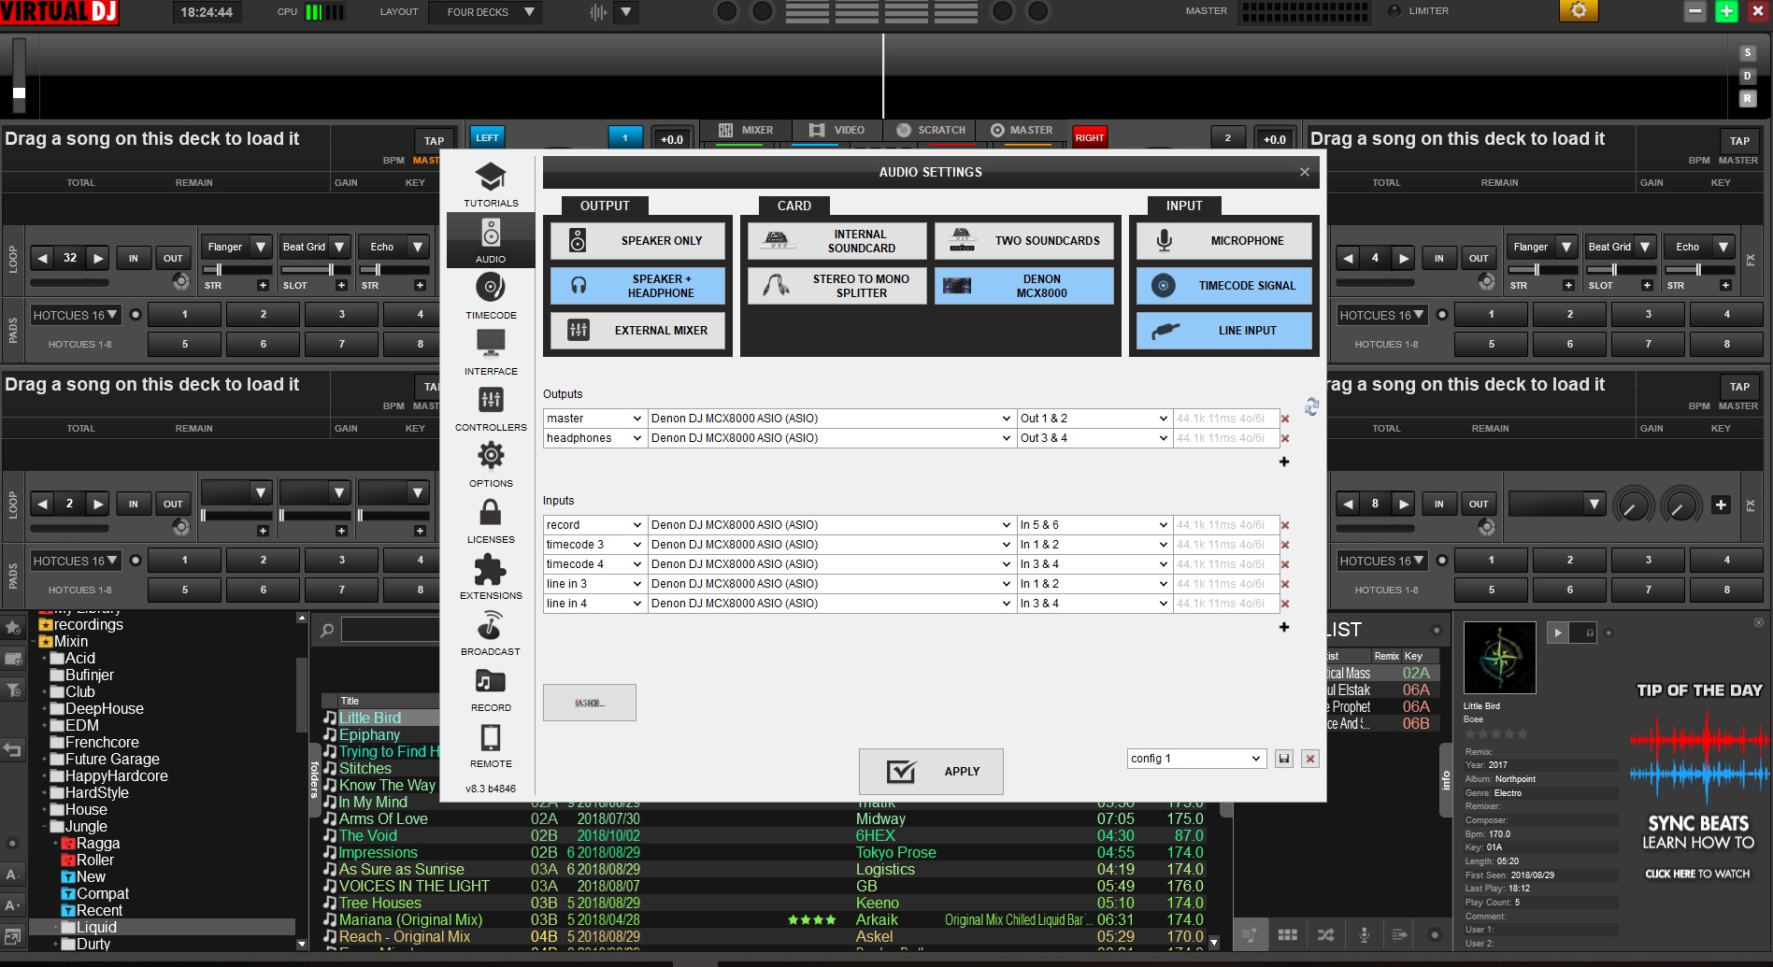The width and height of the screenshot is (1773, 967).
Task: Open the Interface settings section
Action: 491,352
